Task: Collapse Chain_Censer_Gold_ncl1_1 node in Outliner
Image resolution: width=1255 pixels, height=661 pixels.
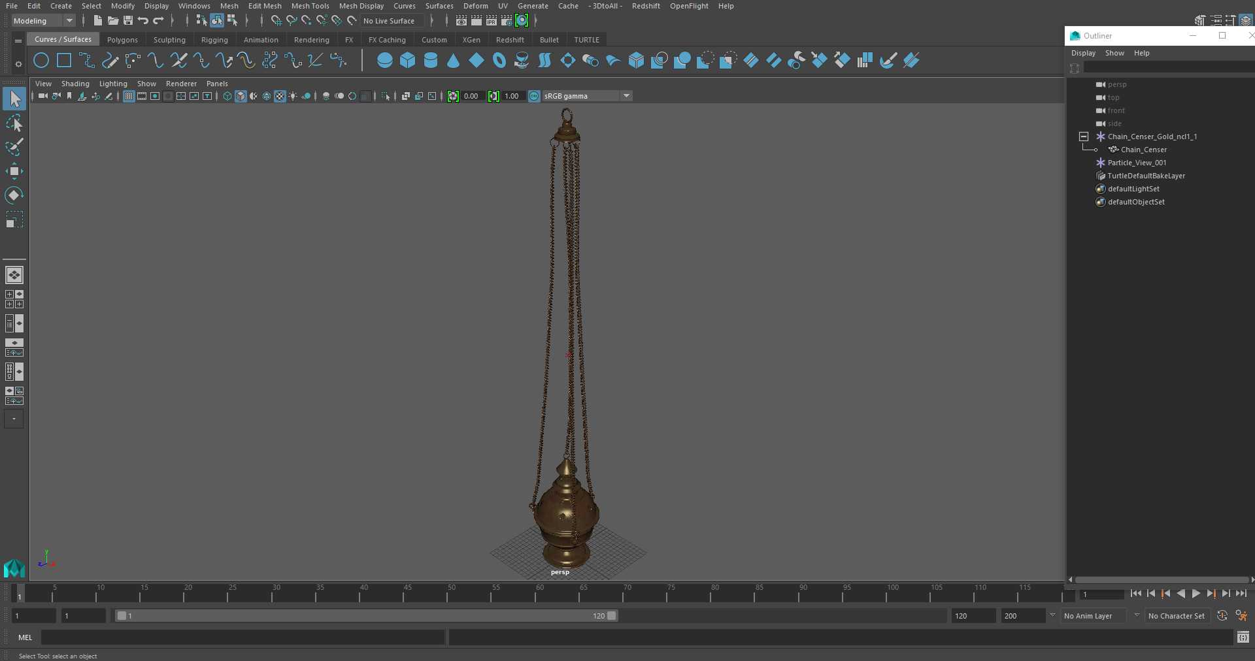Action: 1084,137
